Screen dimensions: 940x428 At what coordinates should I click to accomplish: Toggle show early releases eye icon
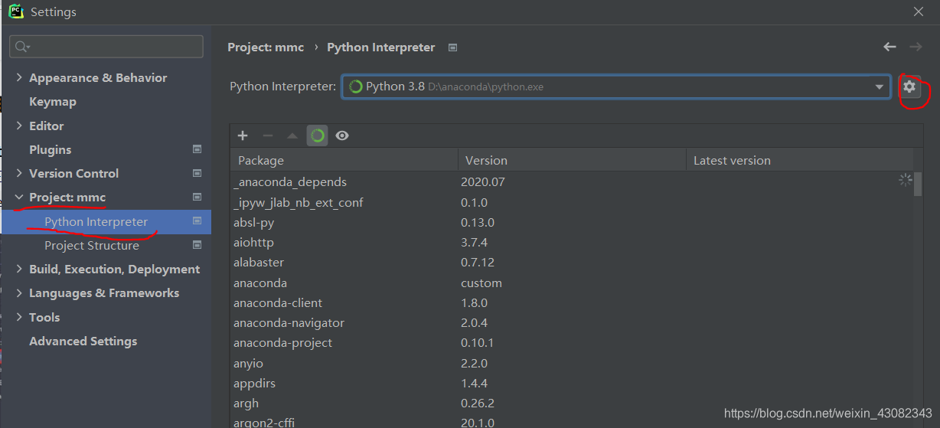coord(342,136)
